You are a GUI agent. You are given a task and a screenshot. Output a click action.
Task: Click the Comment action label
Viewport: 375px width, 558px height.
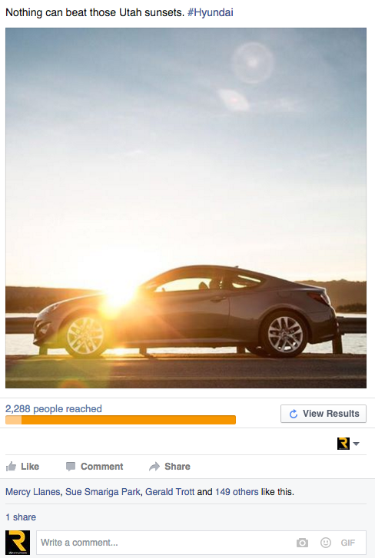pos(102,467)
